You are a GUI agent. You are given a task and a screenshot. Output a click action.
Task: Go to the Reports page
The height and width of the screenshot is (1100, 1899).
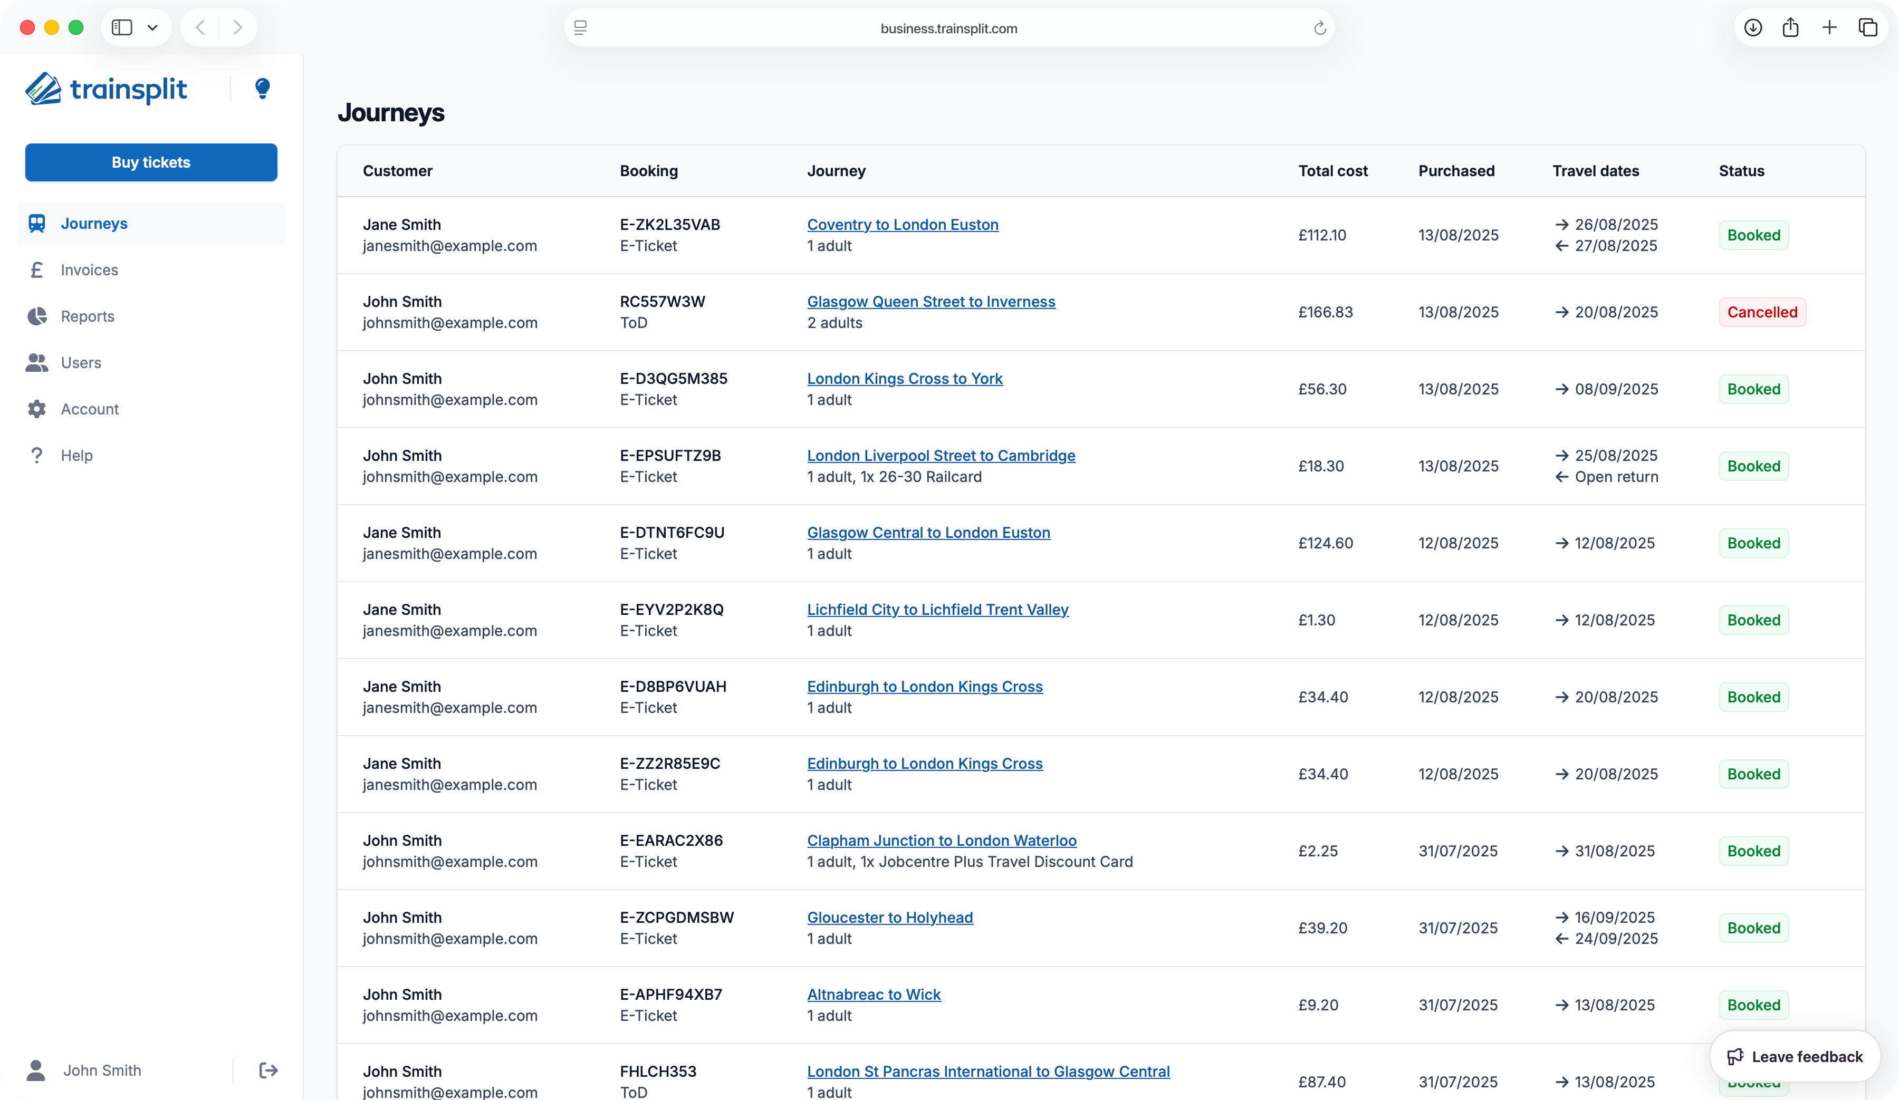click(x=88, y=316)
